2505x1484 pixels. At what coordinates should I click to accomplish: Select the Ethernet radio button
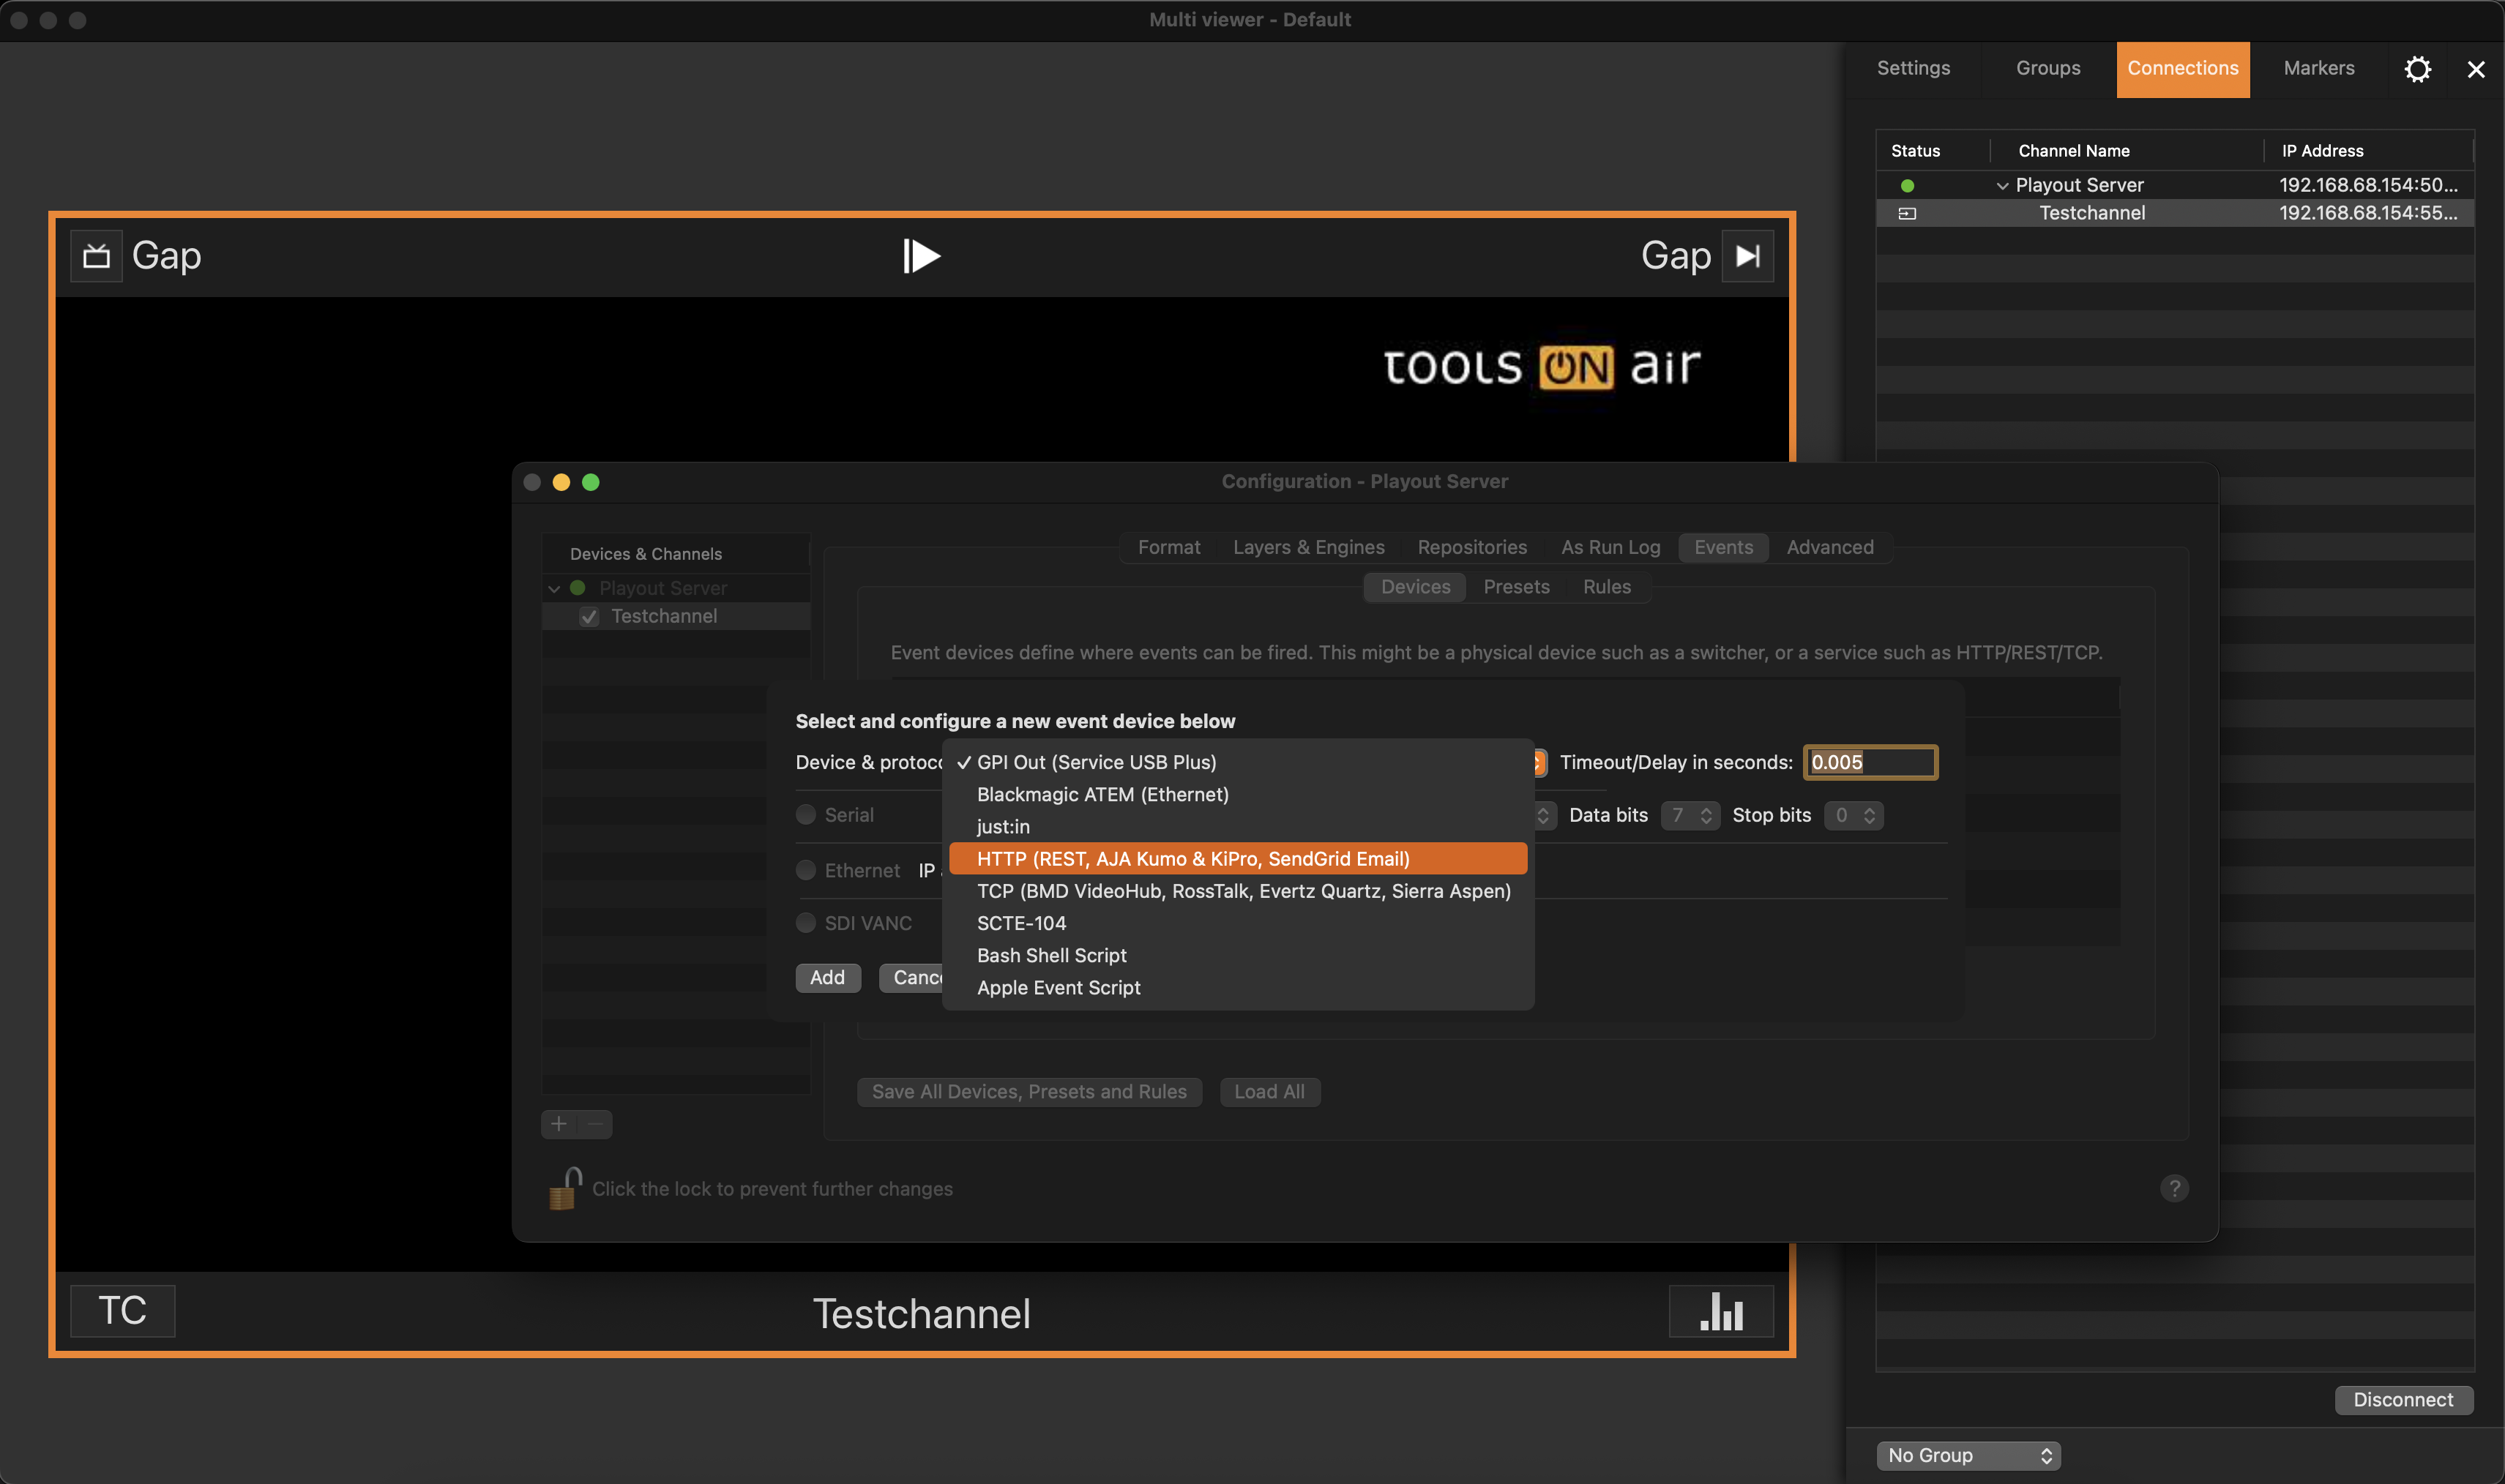point(805,870)
